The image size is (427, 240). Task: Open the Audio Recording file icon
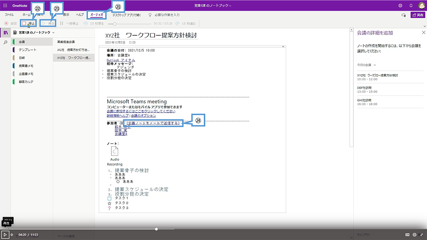114,152
